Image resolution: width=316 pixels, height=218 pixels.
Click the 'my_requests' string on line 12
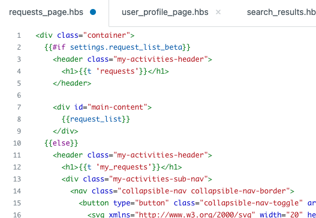[124, 167]
